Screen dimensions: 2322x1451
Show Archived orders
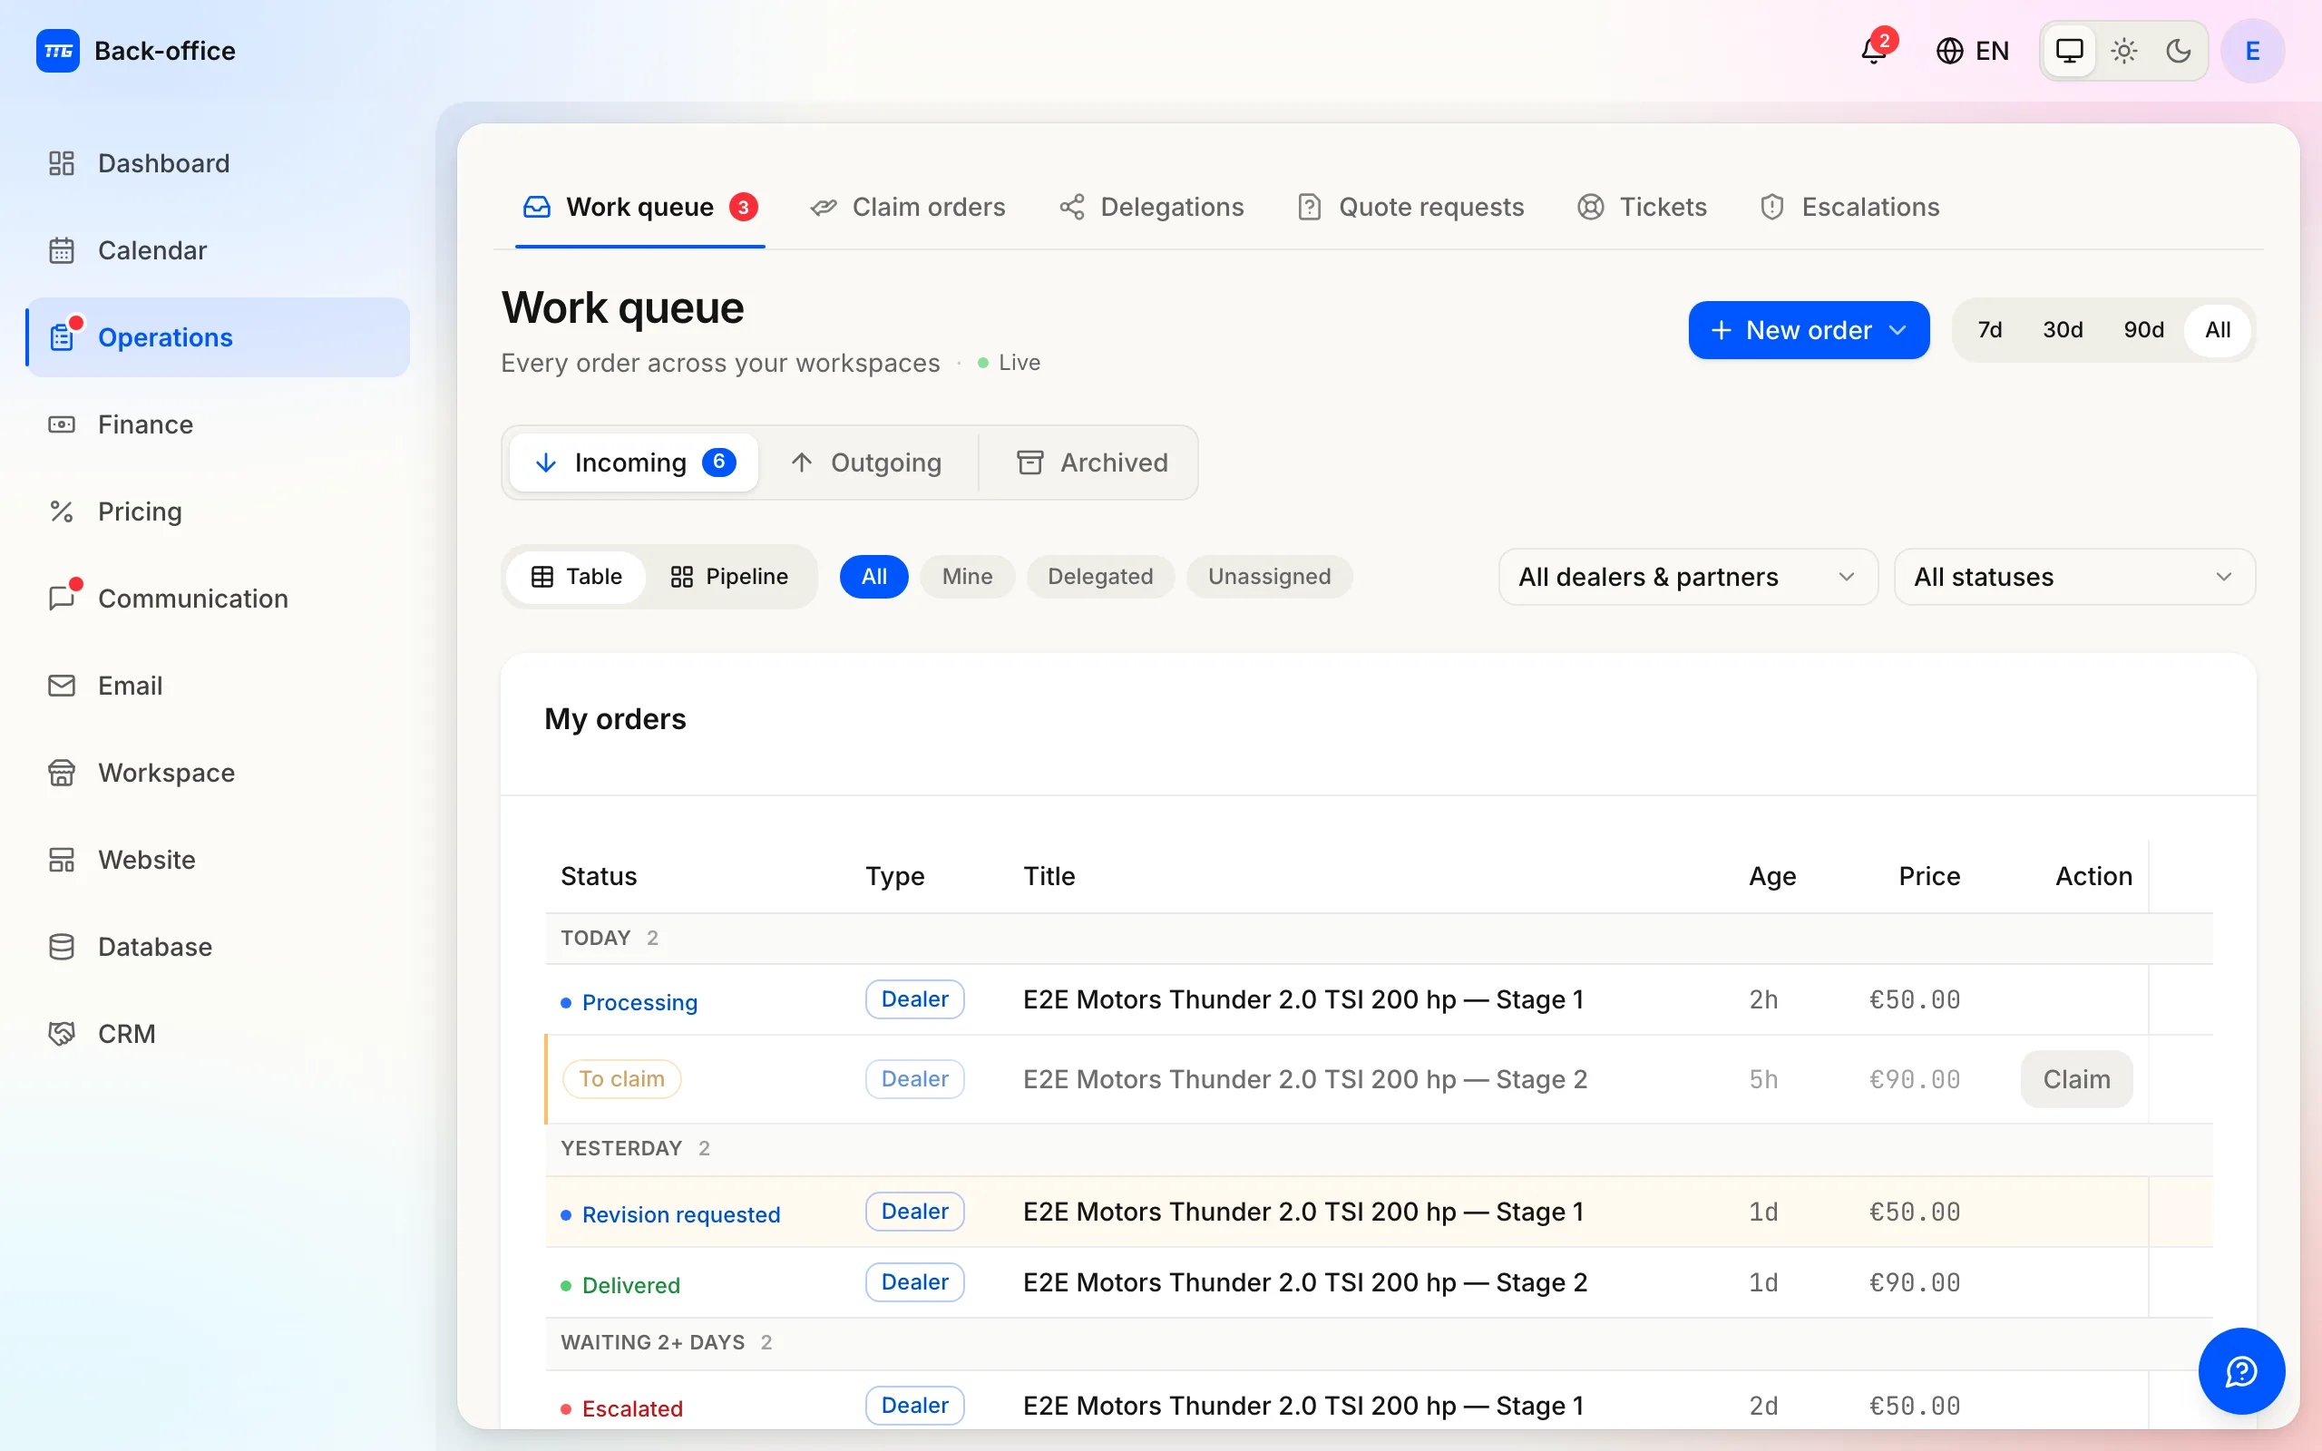tap(1092, 463)
